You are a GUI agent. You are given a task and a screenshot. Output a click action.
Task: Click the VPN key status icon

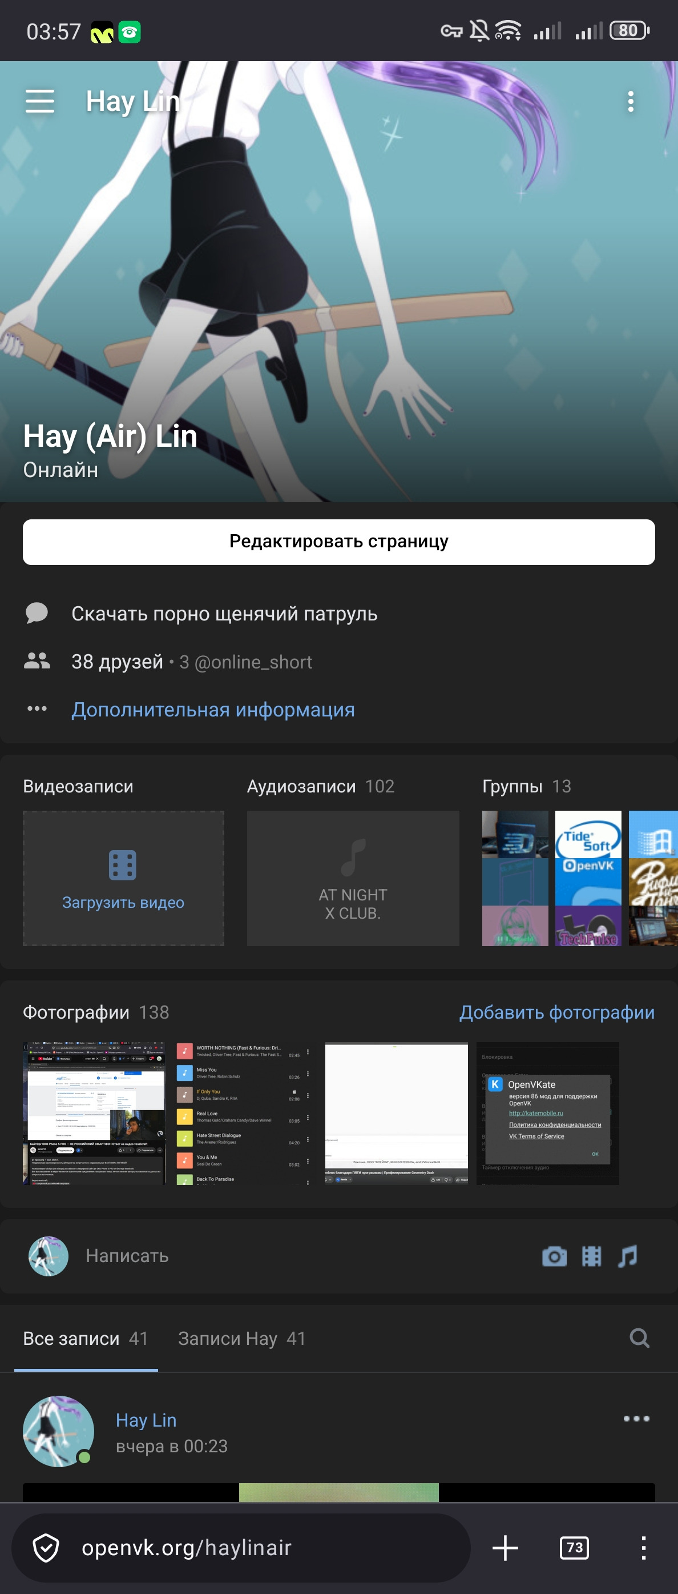coord(451,31)
